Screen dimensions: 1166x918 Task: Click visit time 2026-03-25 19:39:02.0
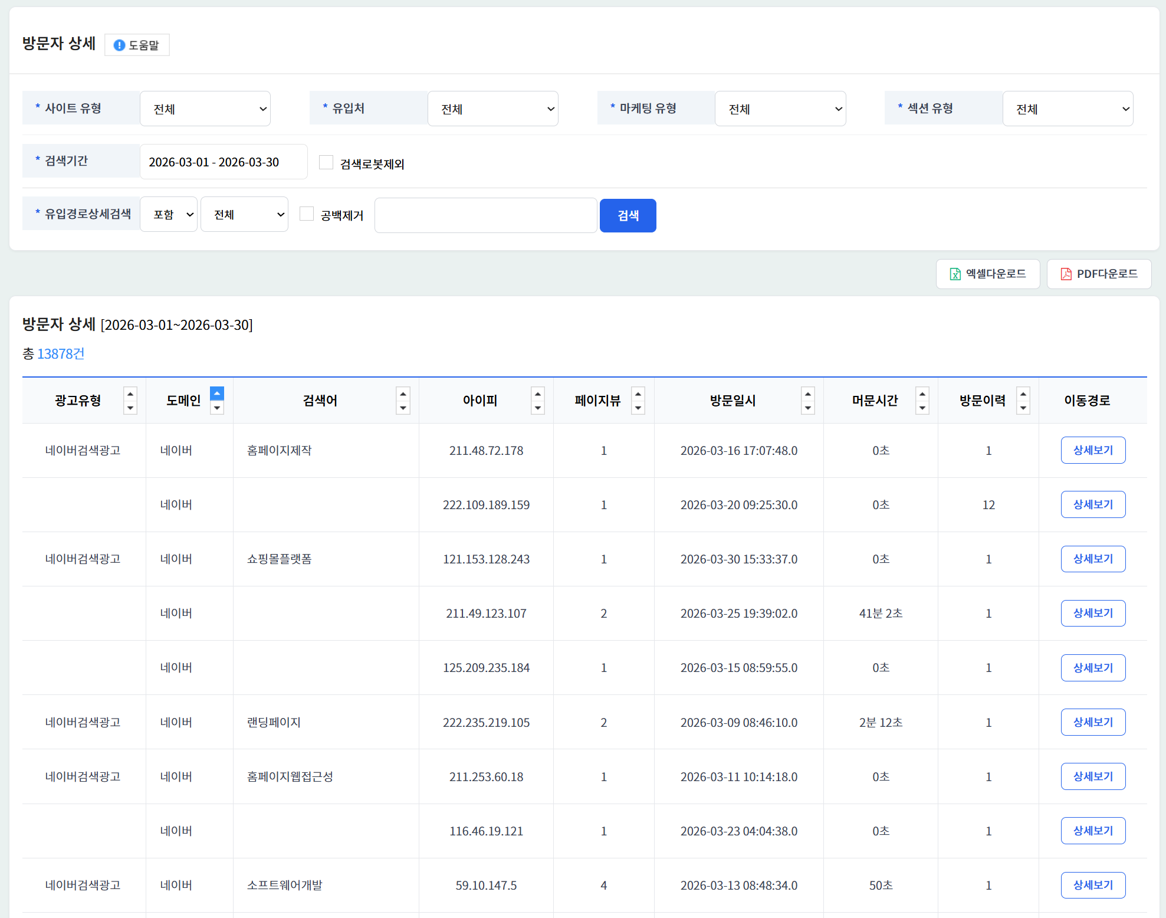739,614
